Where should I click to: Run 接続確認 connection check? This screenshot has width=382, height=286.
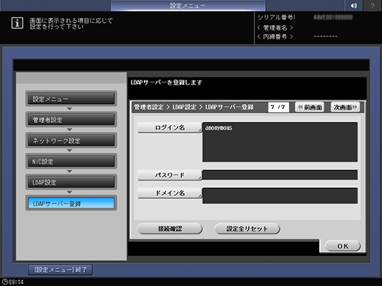coord(170,229)
